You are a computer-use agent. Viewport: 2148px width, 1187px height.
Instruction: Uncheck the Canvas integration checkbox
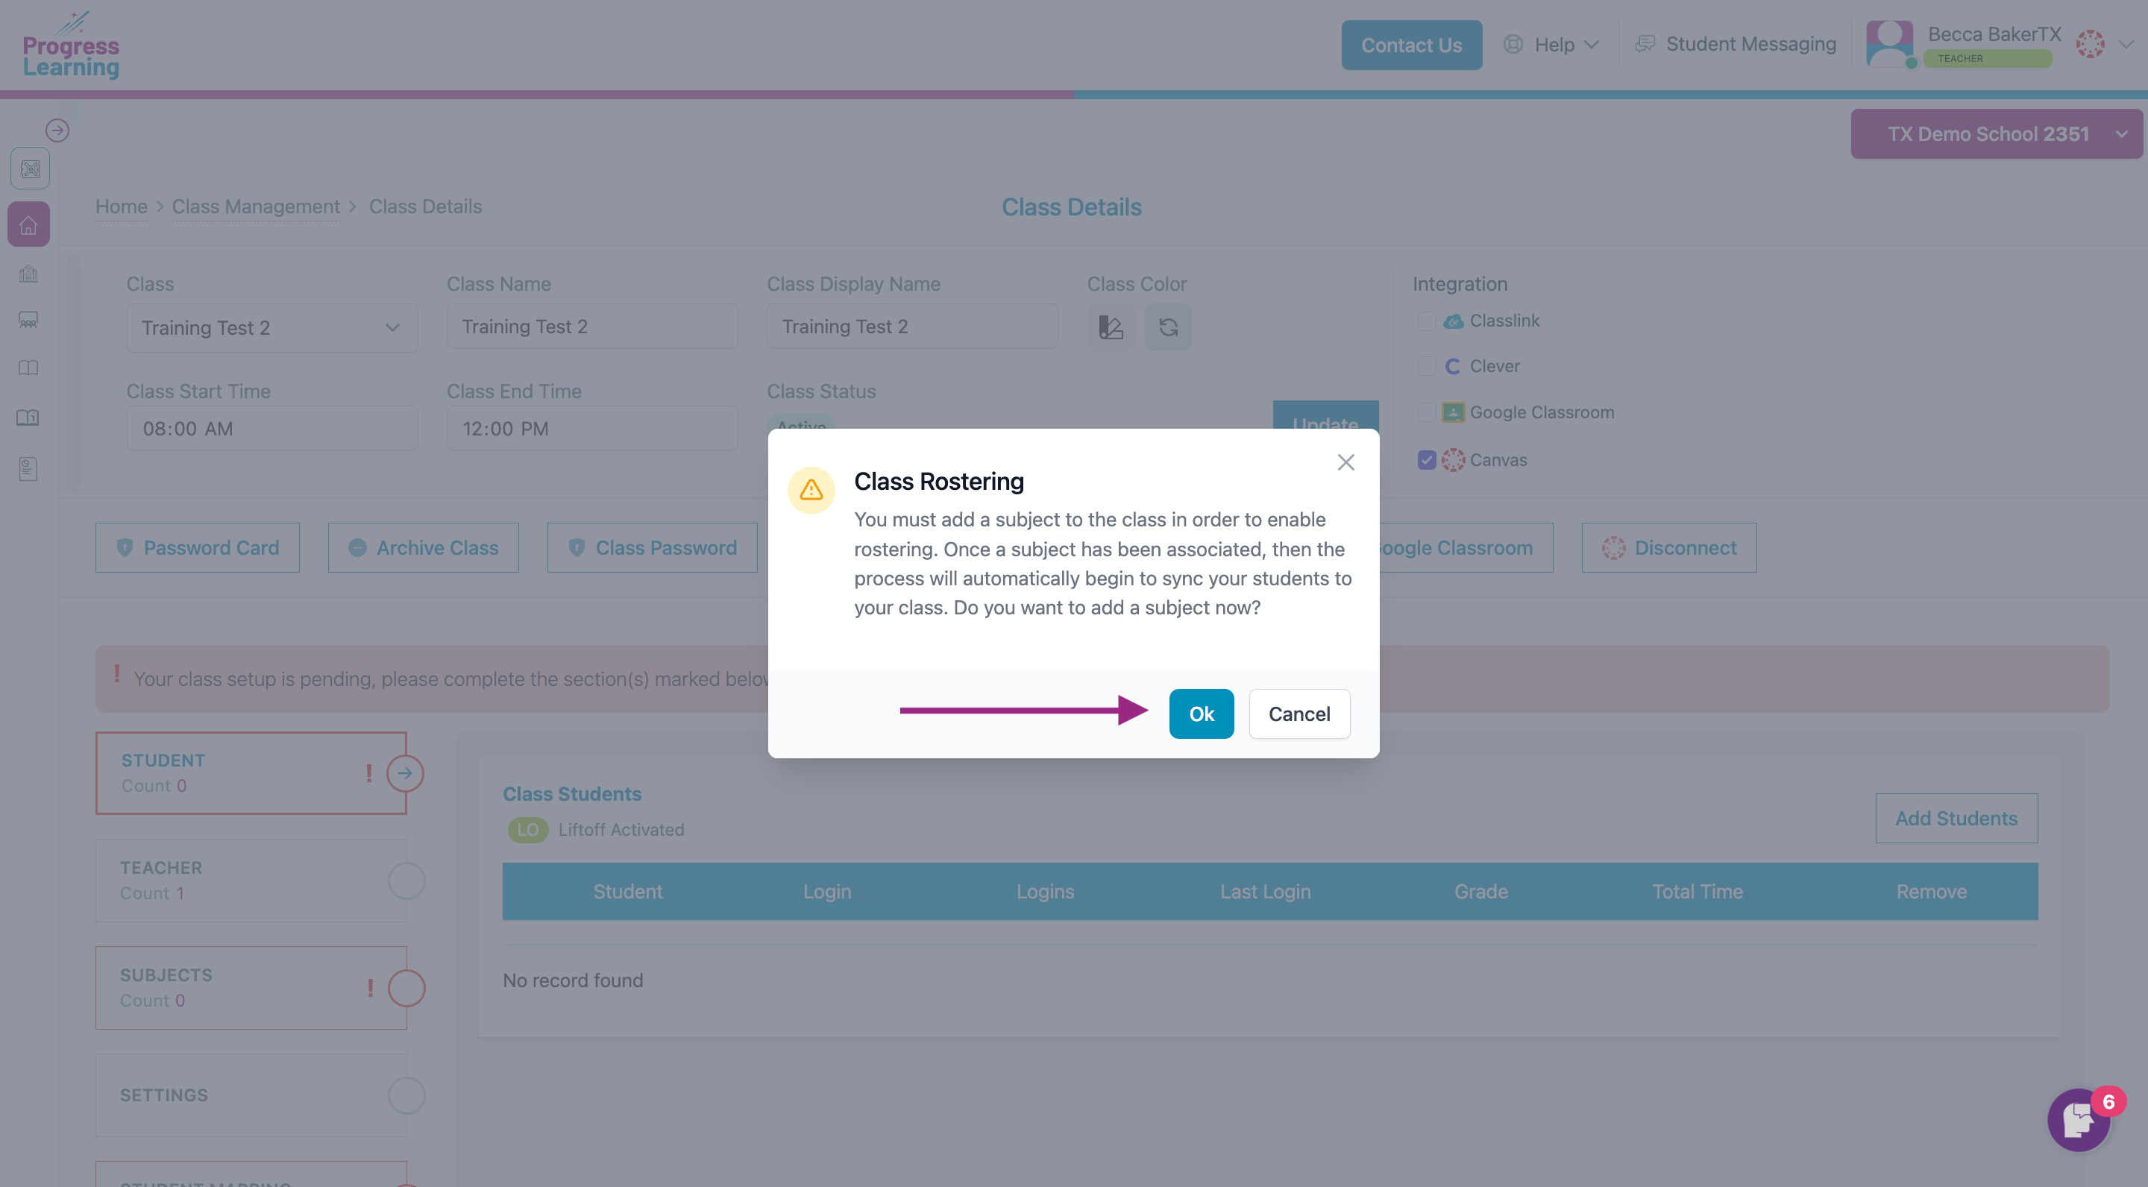[1427, 460]
